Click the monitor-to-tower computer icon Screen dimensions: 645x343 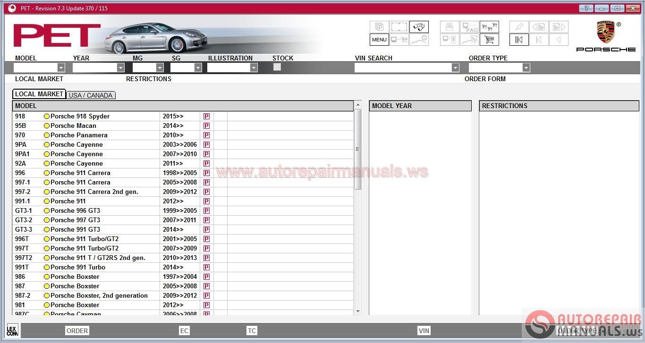(450, 40)
